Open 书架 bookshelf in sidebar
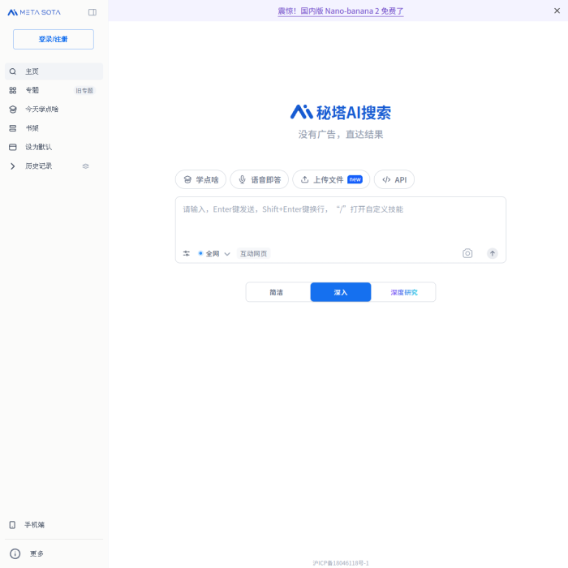The height and width of the screenshot is (568, 568). [x=54, y=128]
